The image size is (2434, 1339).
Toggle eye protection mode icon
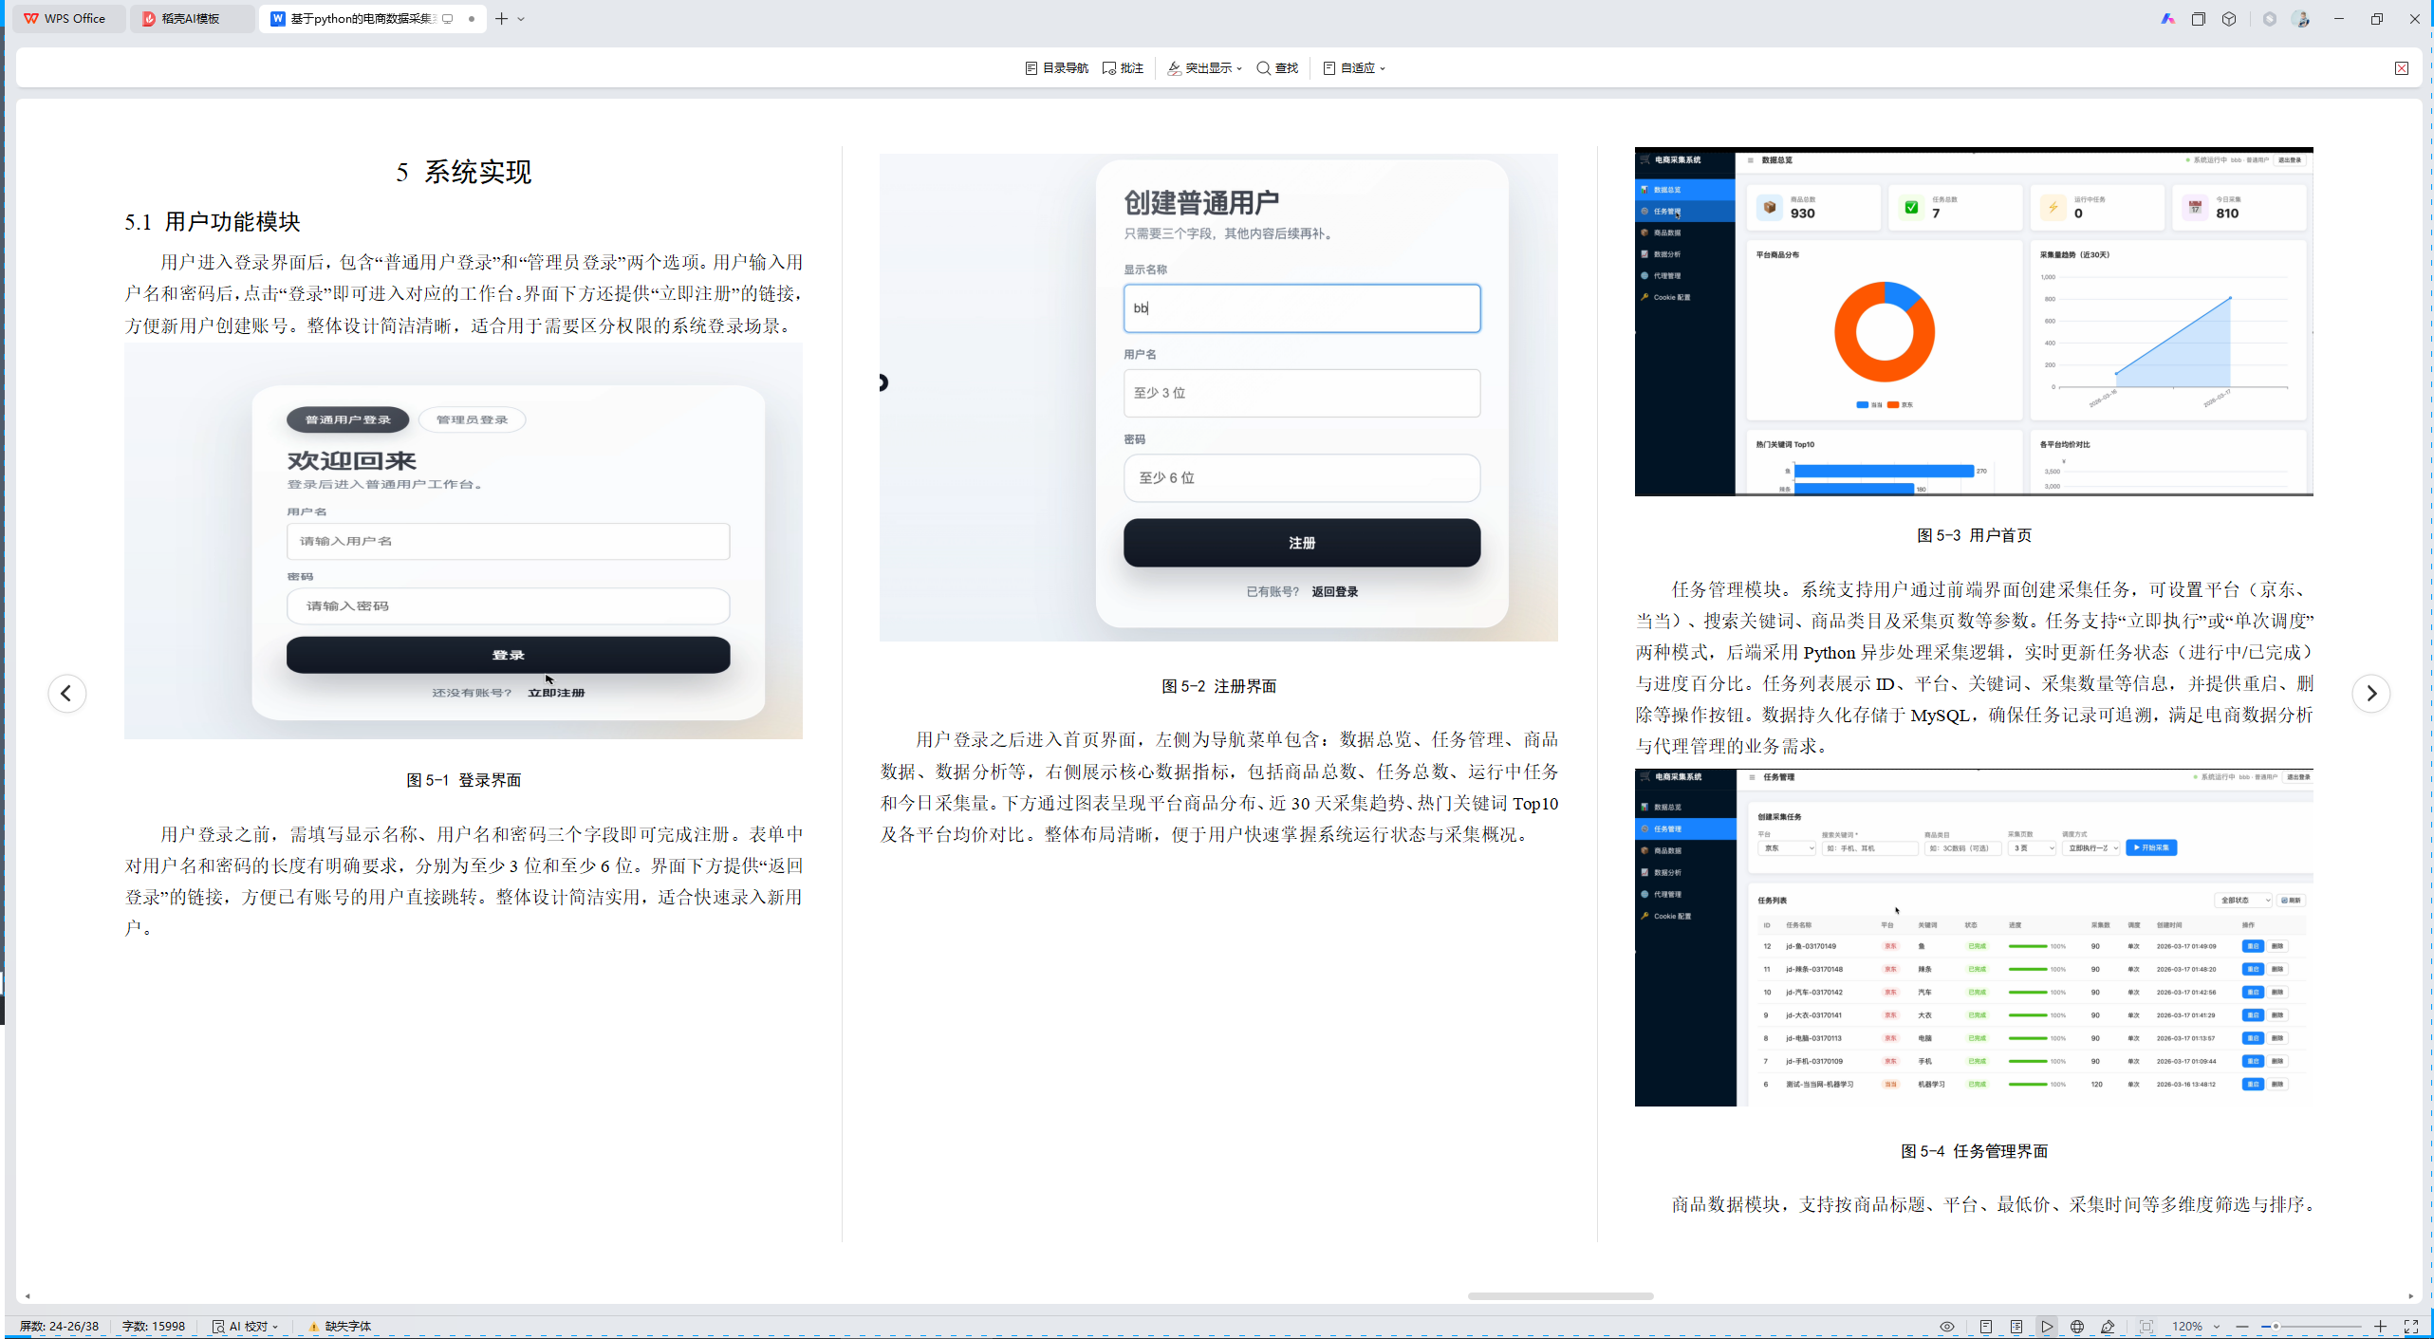[x=1946, y=1326]
